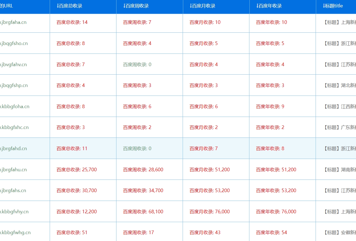
Task: Sort by 百度月收录 column header
Action: pyautogui.click(x=202, y=6)
